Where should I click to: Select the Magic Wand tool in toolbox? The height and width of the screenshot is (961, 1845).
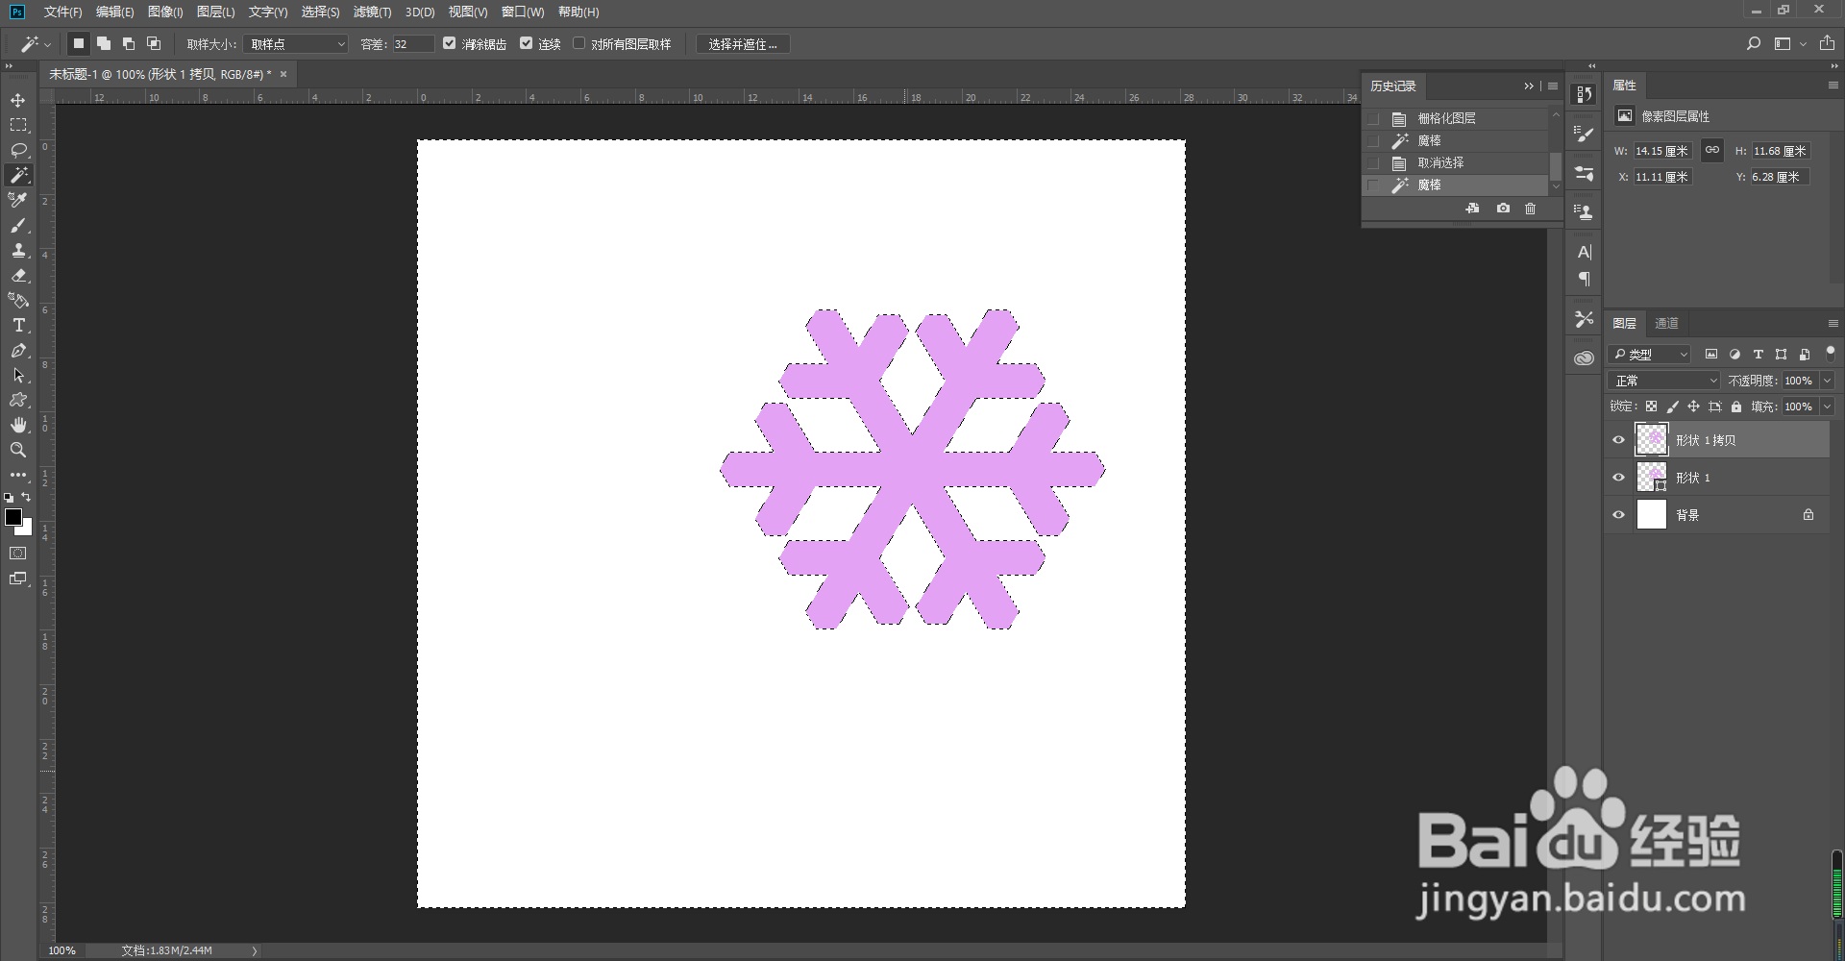(18, 175)
